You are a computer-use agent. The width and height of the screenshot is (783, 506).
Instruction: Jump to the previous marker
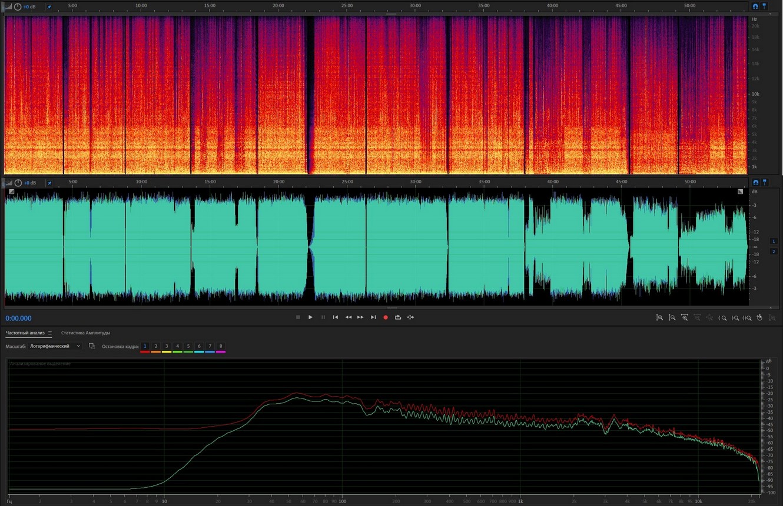coord(336,317)
